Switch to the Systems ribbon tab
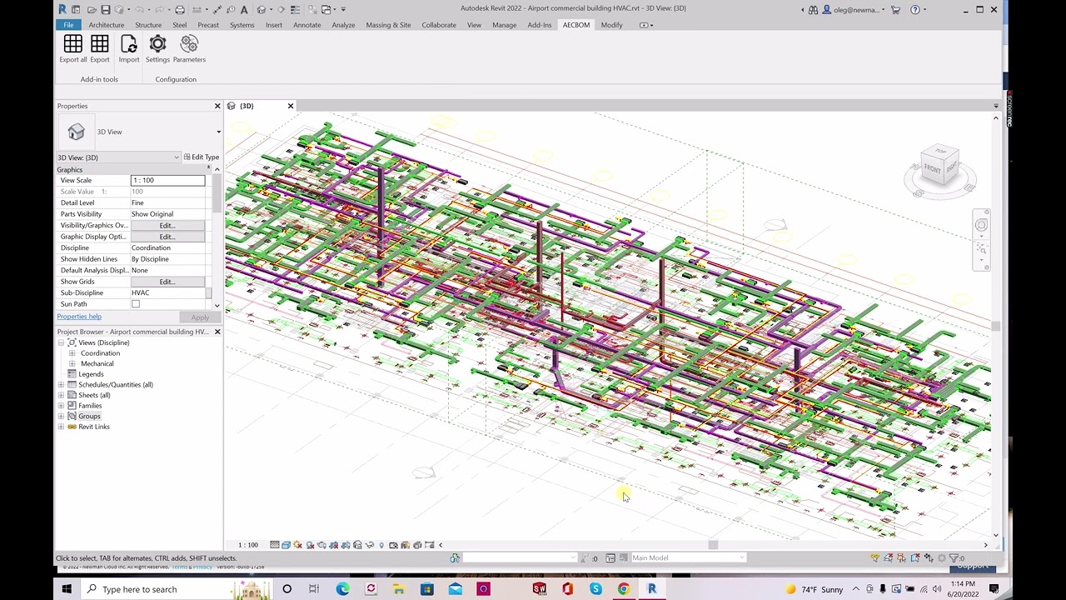Image resolution: width=1066 pixels, height=600 pixels. (x=242, y=25)
